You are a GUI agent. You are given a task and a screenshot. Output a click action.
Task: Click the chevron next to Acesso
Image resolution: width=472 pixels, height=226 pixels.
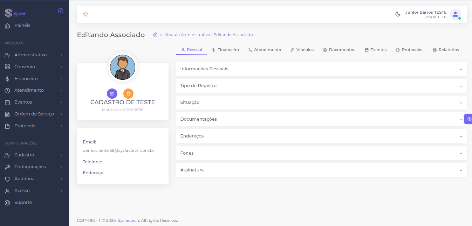pyautogui.click(x=61, y=191)
